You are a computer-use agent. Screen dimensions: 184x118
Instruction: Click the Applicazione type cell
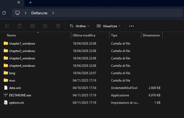(120, 95)
